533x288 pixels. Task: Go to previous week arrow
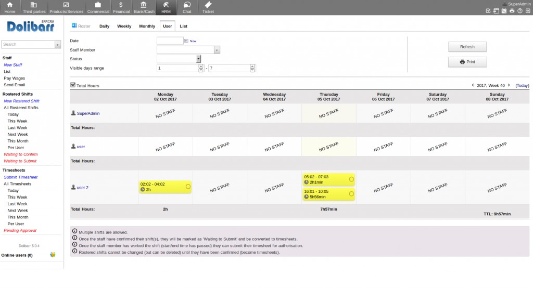tap(473, 85)
